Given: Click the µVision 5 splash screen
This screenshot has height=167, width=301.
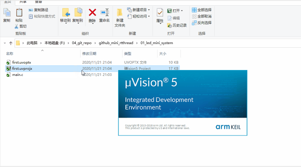Looking at the screenshot, I should click(182, 103).
